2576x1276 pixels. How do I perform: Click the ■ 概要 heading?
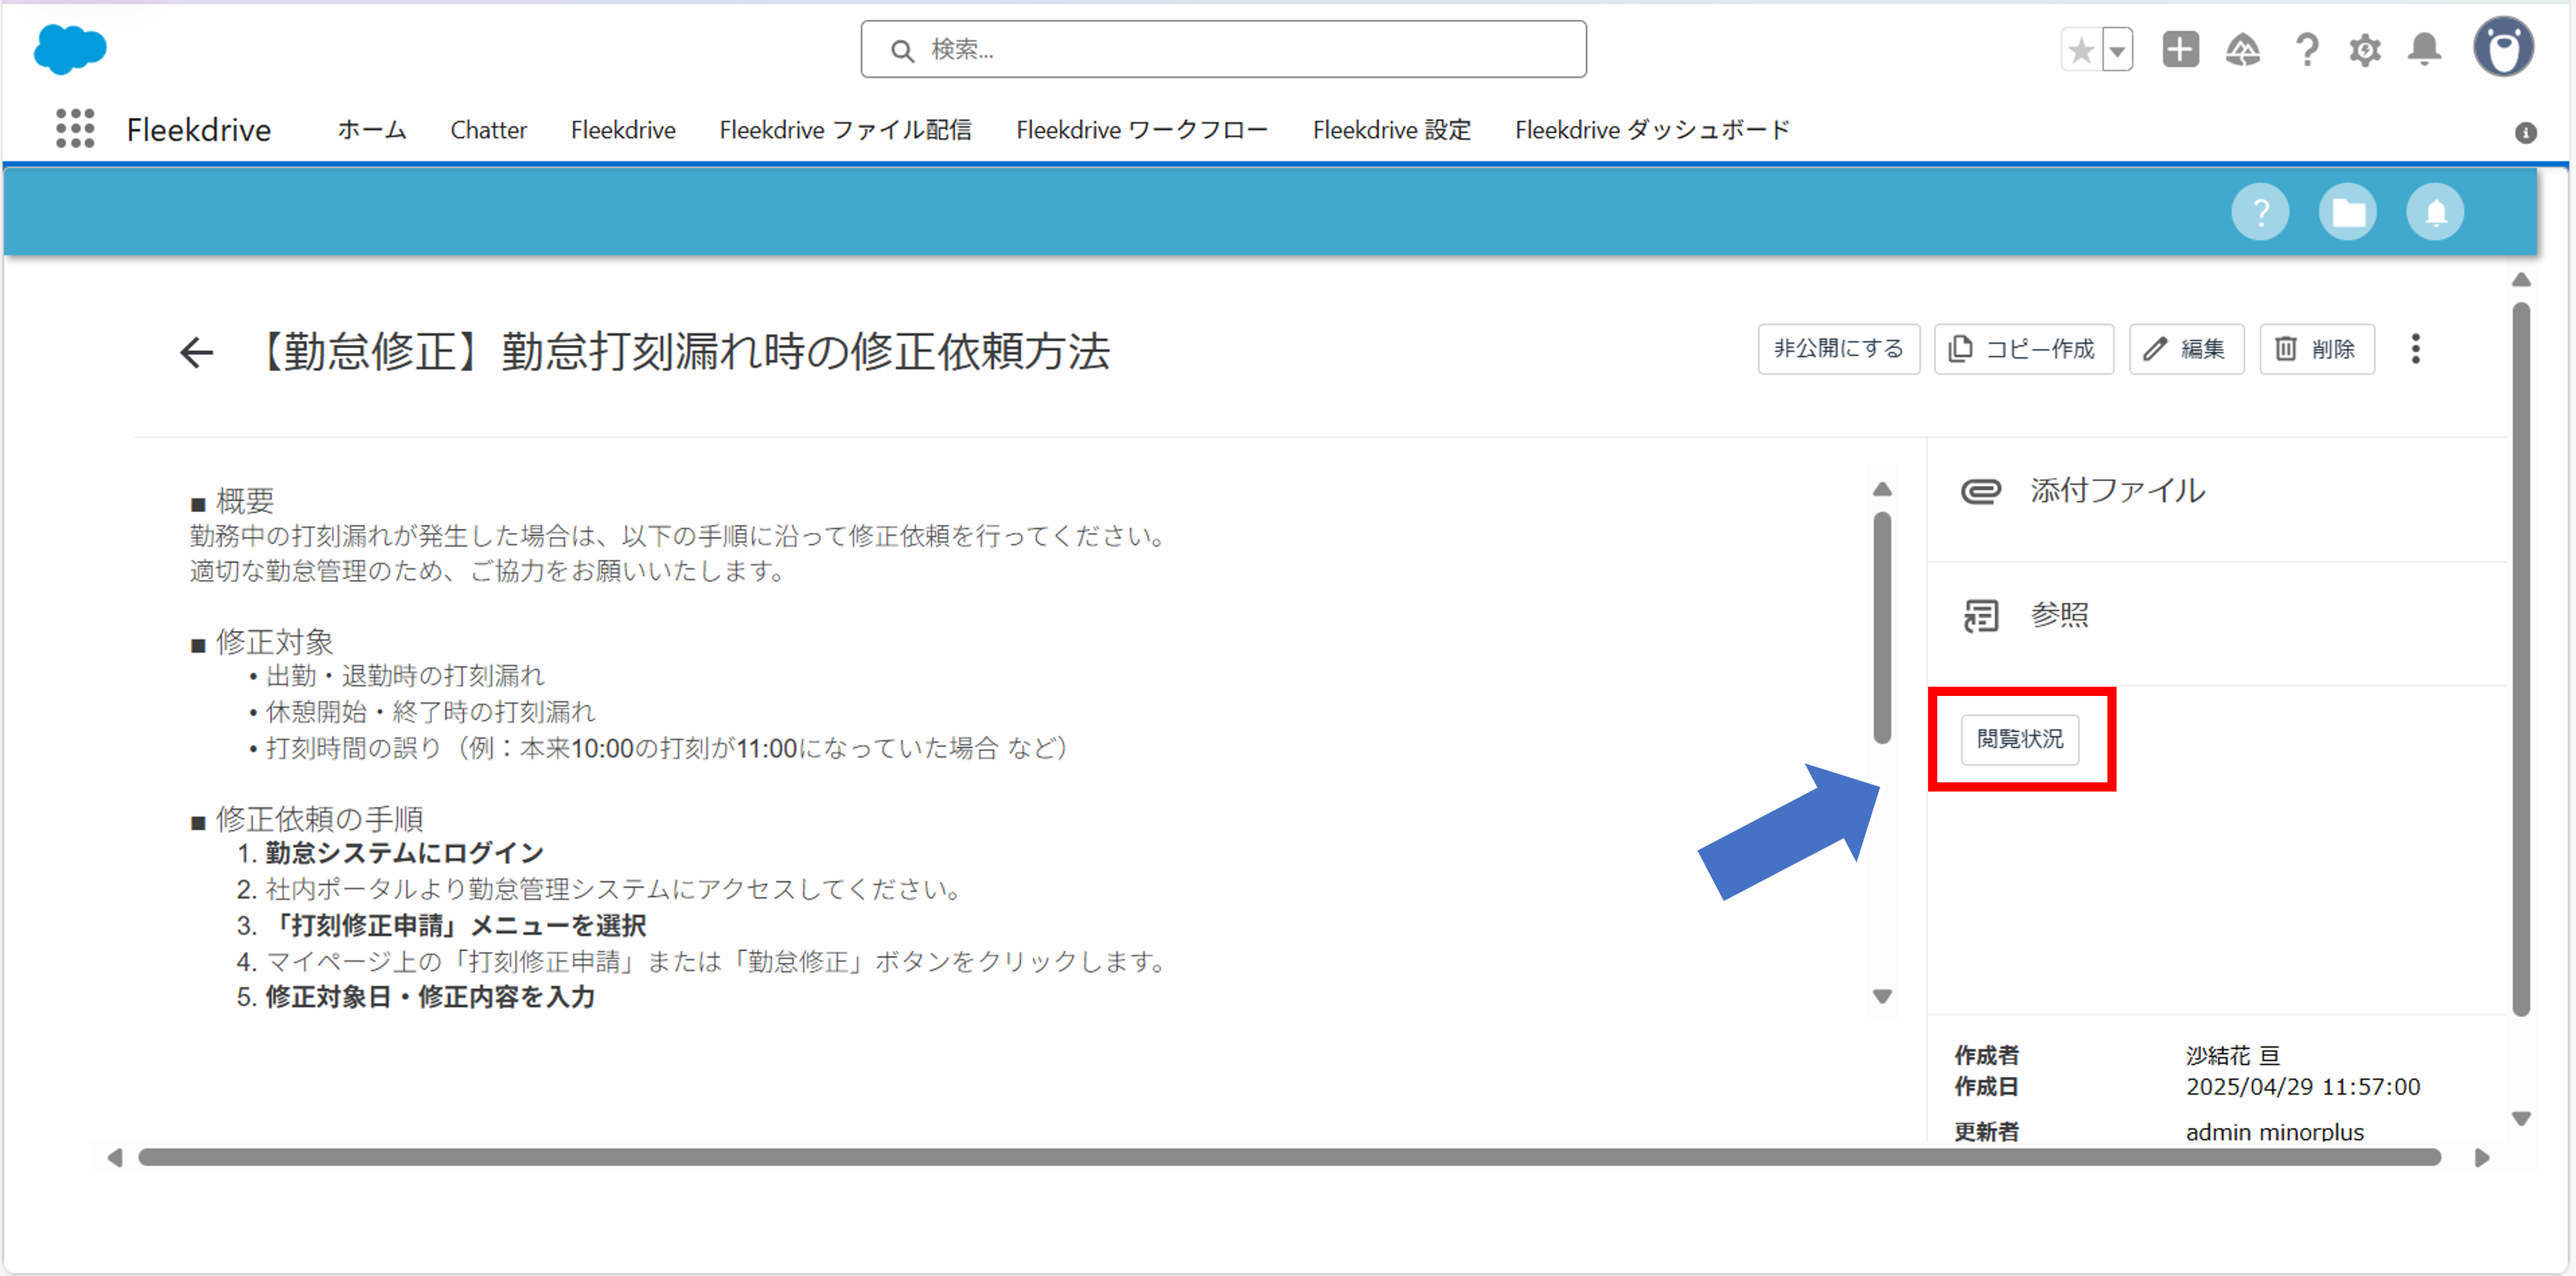point(232,500)
